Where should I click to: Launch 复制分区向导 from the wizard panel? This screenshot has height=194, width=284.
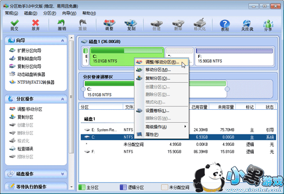pyautogui.click(x=26, y=66)
